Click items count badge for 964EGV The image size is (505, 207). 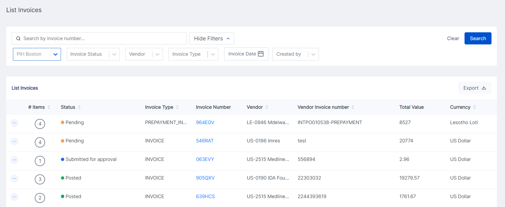[40, 124]
